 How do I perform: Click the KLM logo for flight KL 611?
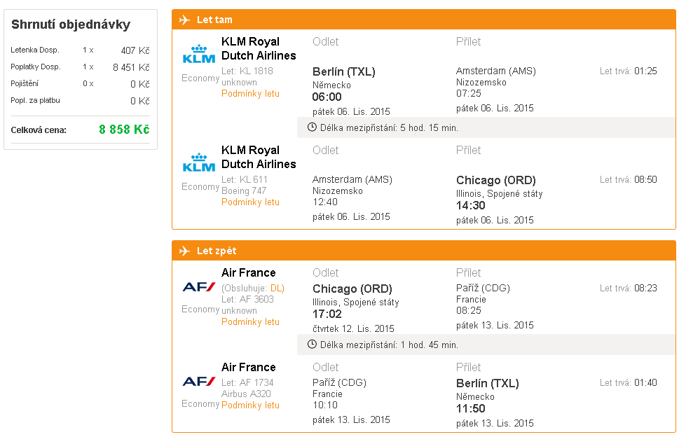(198, 162)
